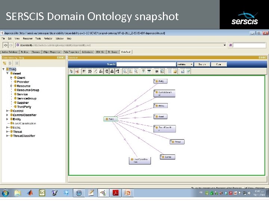The height and width of the screenshot is (201, 269).
Task: Switch to the Object Properties tab
Action: pos(52,52)
